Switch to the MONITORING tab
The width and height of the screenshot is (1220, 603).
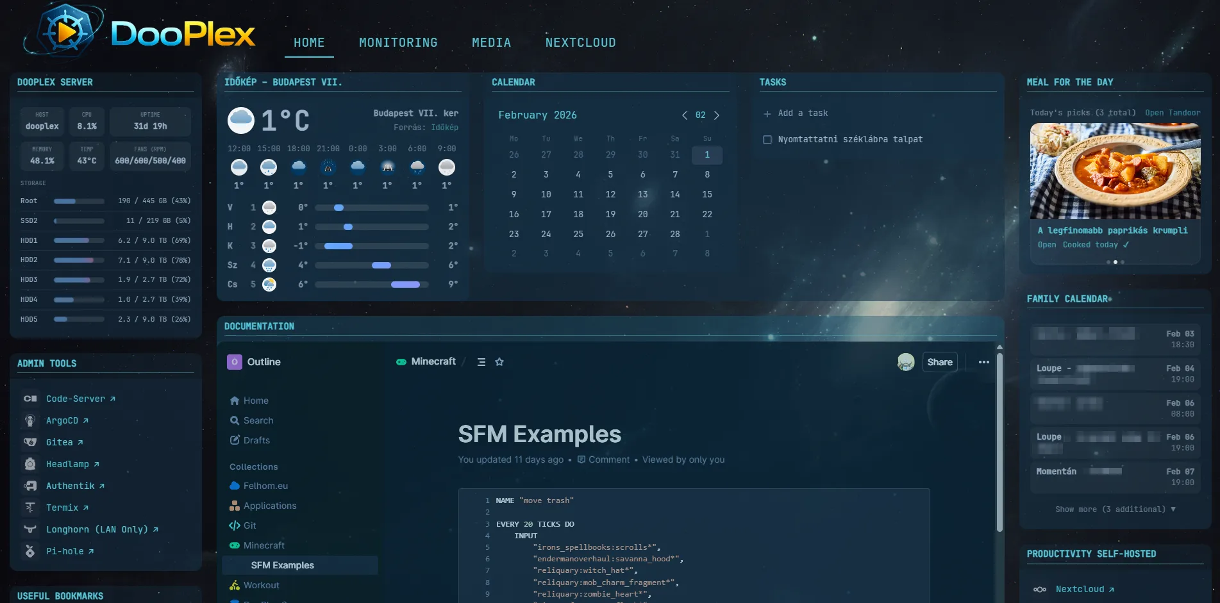pos(397,42)
